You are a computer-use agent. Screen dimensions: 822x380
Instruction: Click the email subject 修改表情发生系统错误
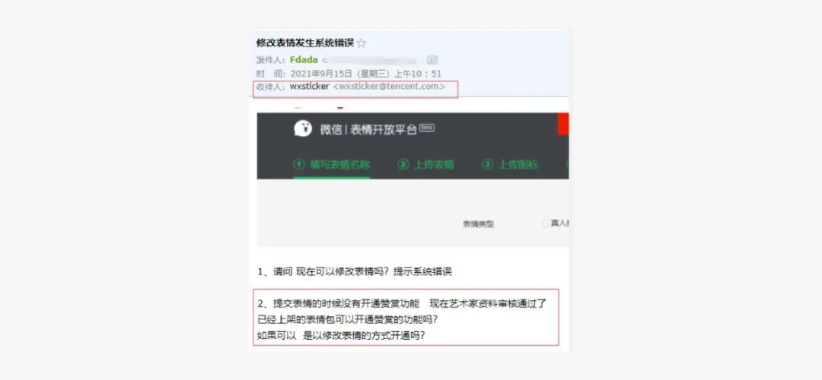[304, 43]
